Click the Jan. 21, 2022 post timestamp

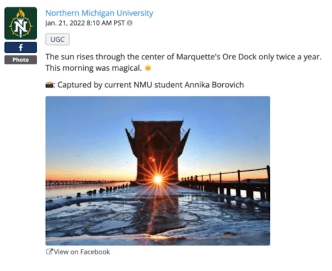pyautogui.click(x=85, y=23)
